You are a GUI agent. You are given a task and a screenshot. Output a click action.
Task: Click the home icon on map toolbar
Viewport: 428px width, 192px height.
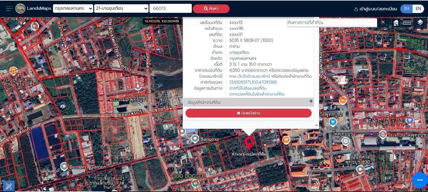point(396,23)
